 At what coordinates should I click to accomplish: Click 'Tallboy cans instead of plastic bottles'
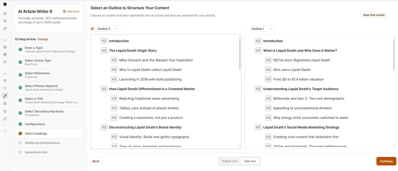coord(149,108)
